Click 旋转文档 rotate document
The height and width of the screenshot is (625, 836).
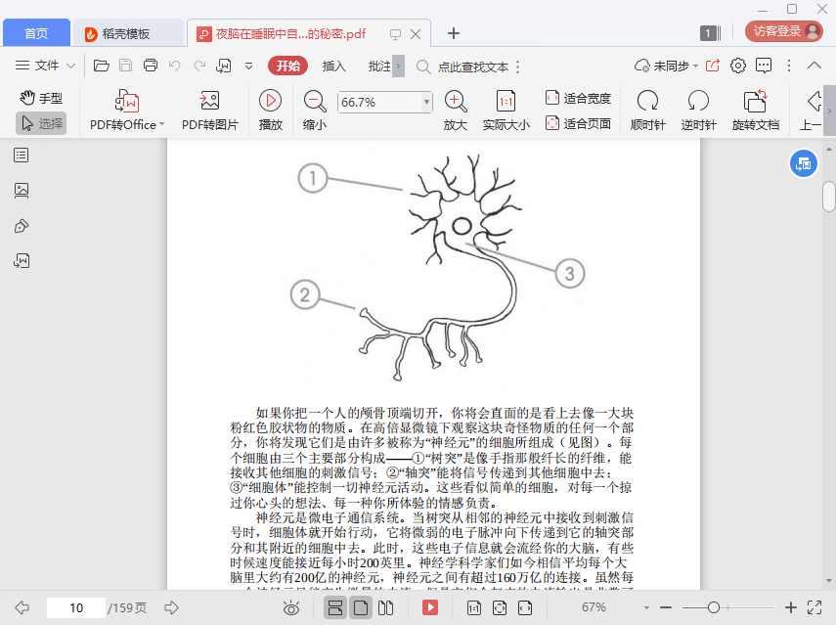(x=756, y=111)
